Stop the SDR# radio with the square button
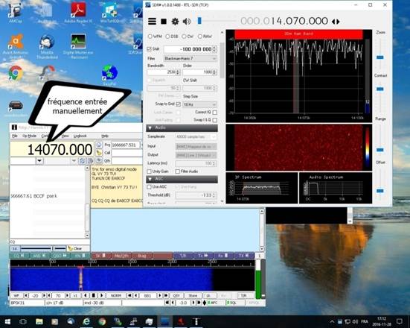Image resolution: width=410 pixels, height=328 pixels. (164, 21)
